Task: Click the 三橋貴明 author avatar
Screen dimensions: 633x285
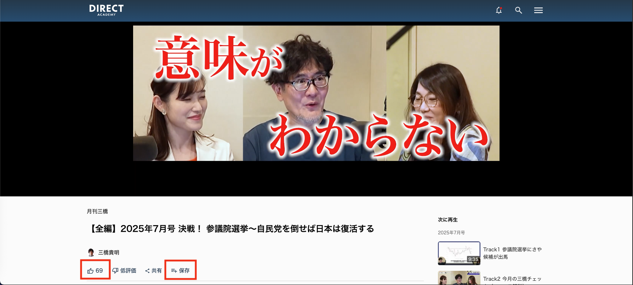Action: [91, 252]
